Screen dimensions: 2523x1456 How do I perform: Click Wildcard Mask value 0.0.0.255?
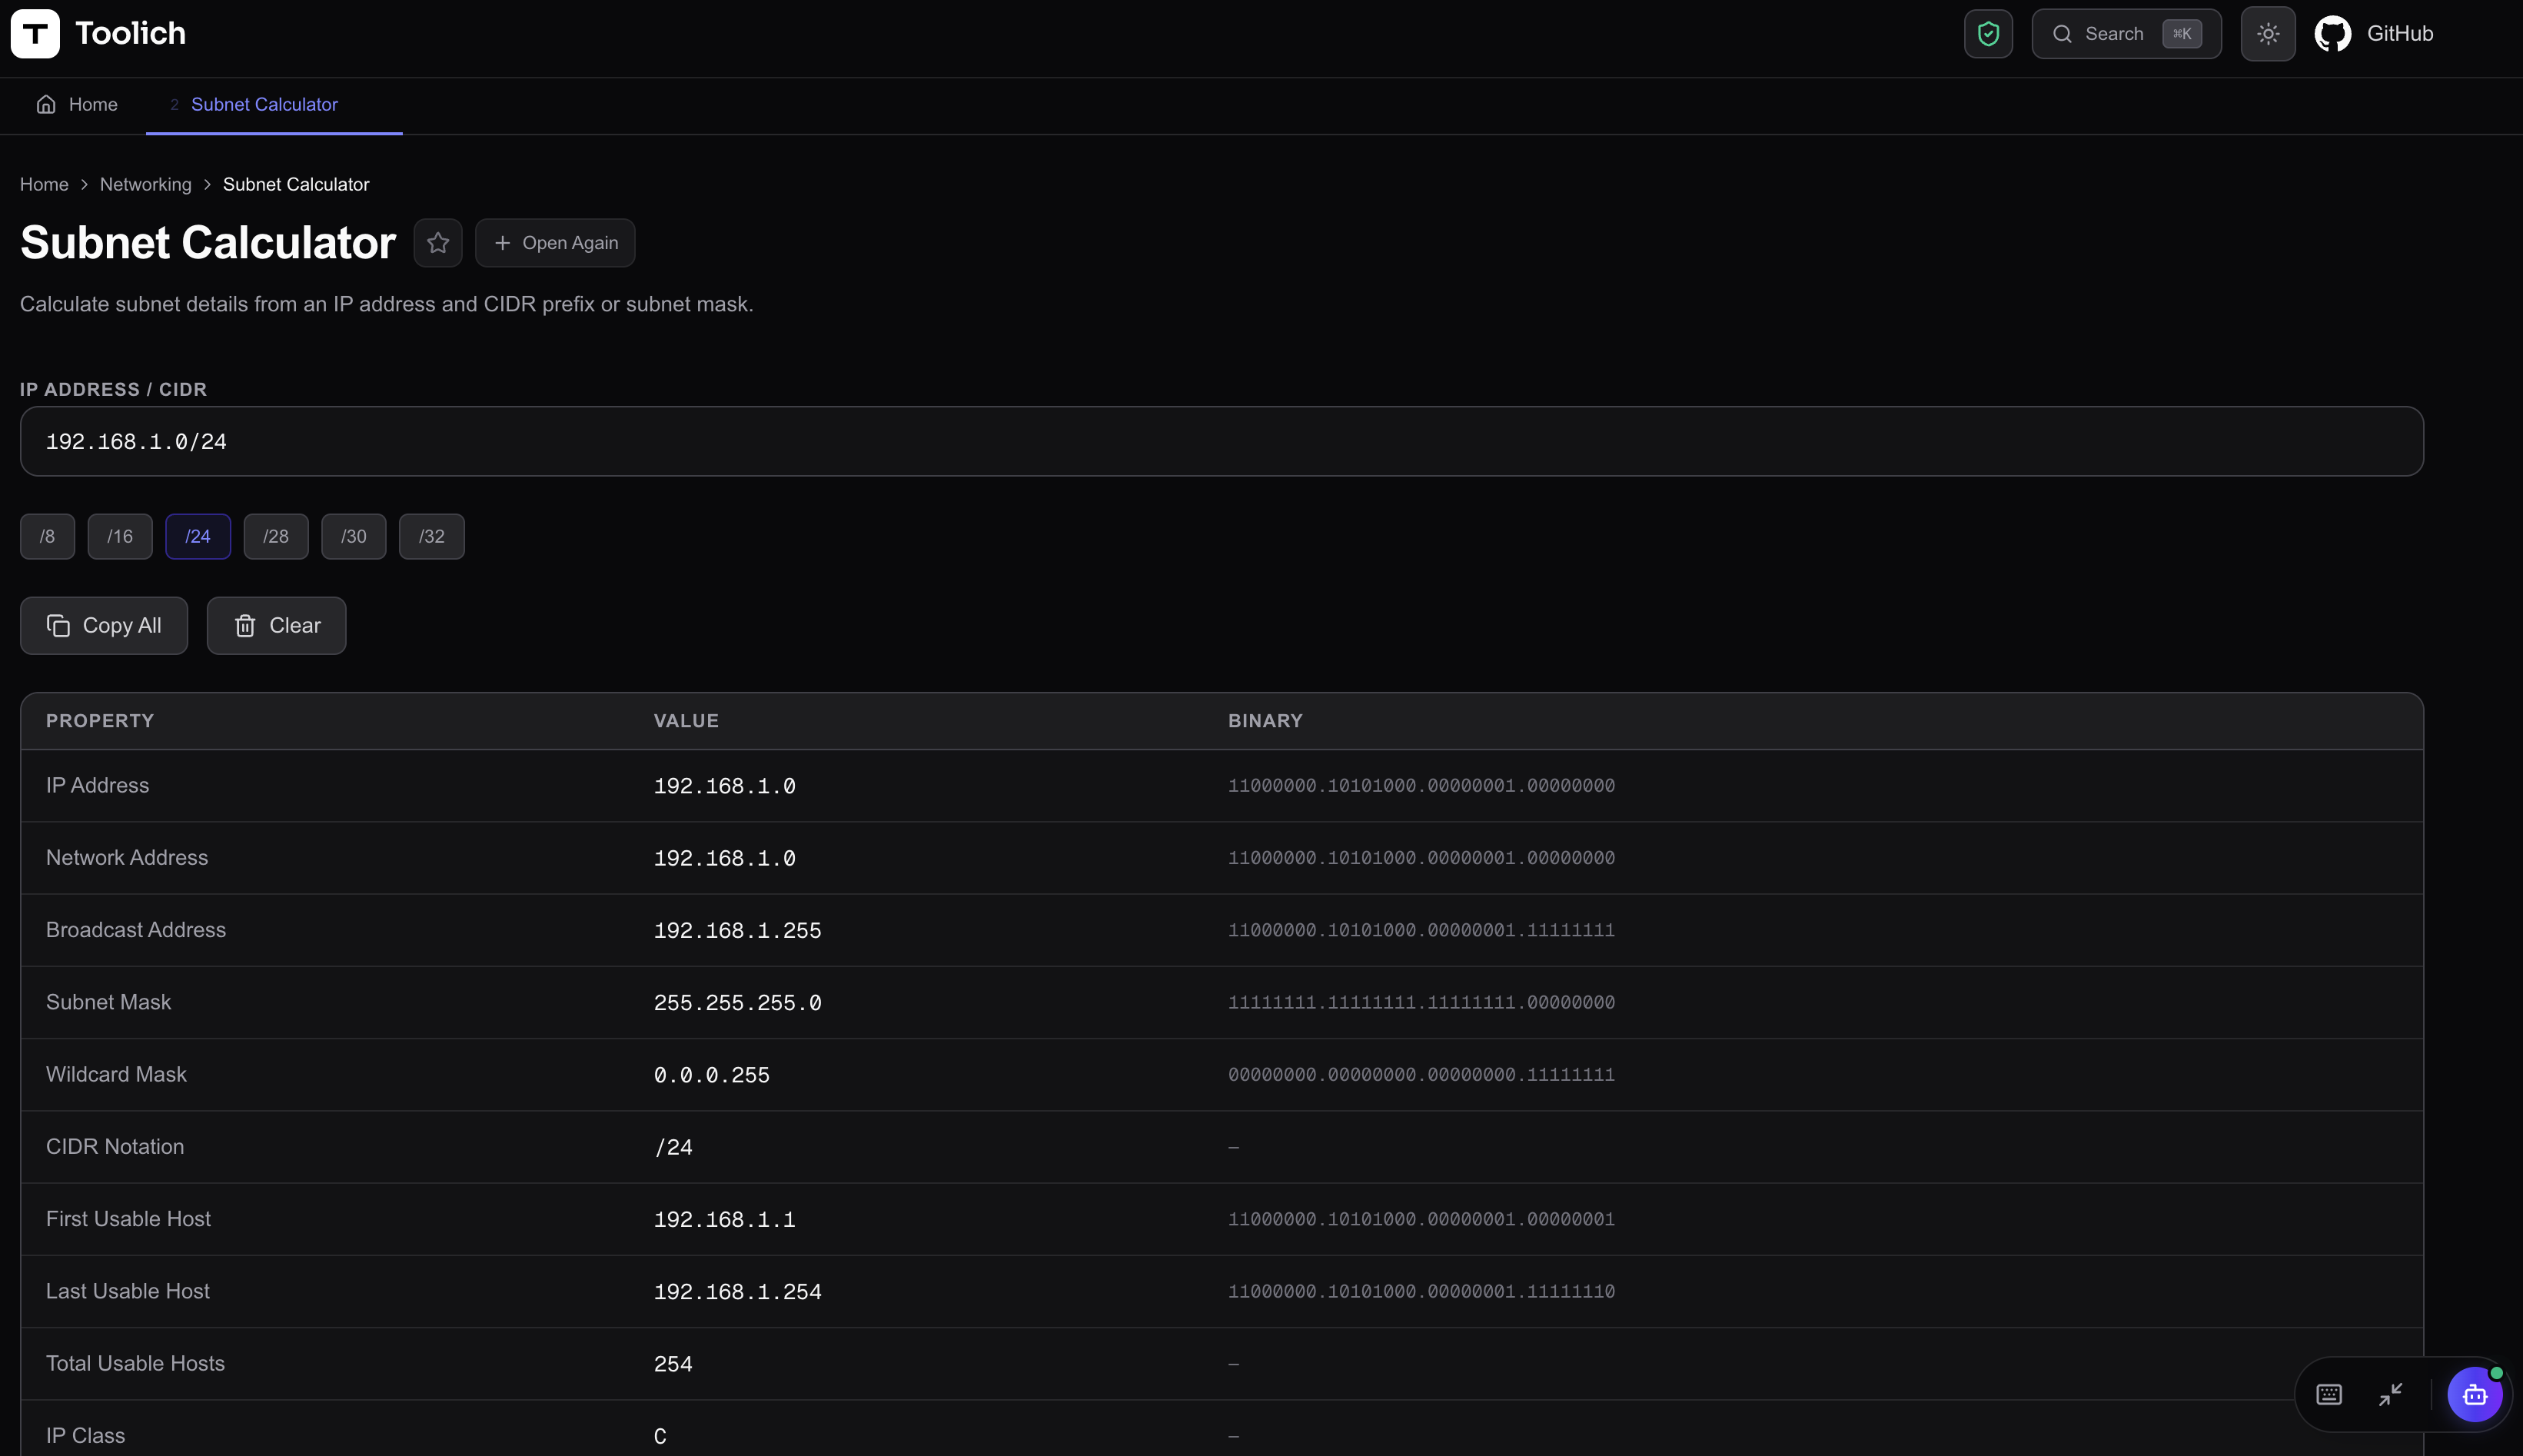click(711, 1075)
